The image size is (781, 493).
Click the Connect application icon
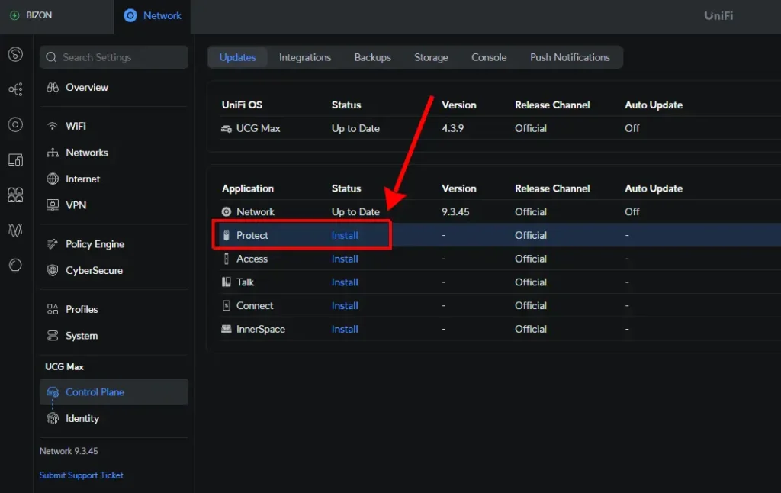(226, 305)
